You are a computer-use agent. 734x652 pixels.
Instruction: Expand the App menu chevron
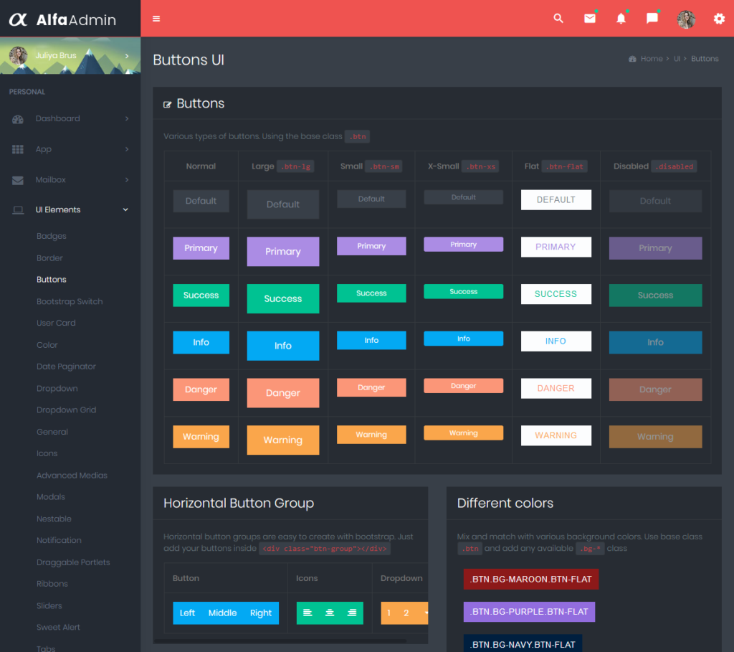127,149
